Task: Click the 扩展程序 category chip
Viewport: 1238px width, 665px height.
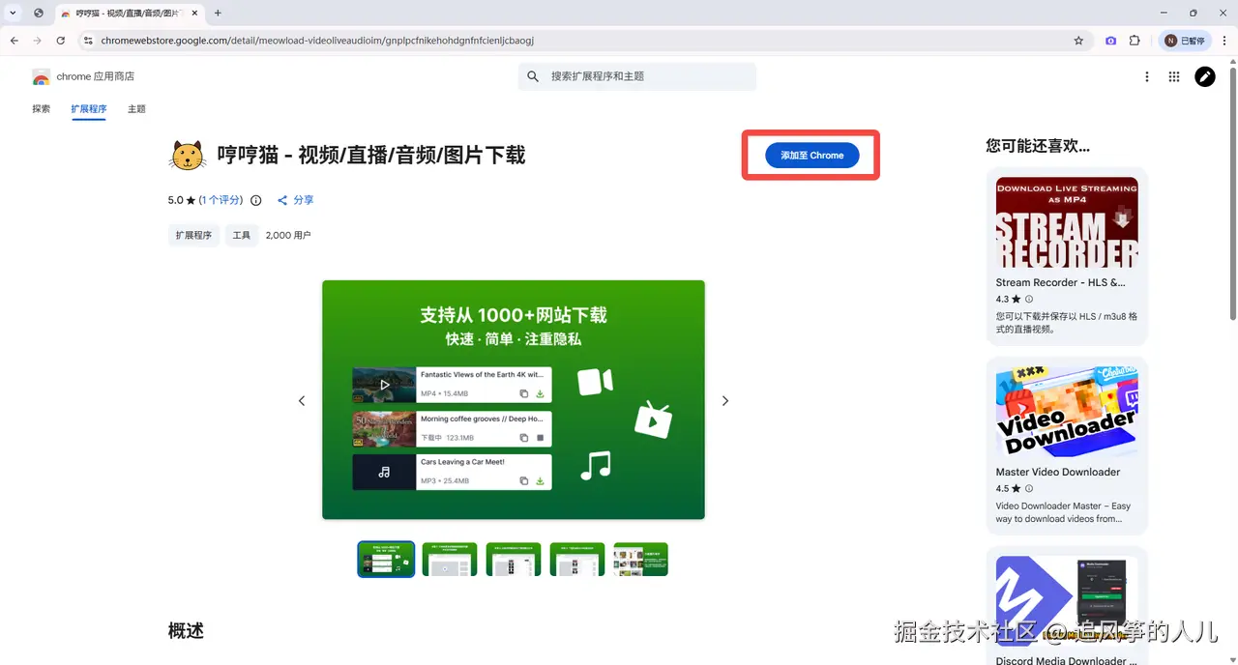Action: [x=193, y=235]
